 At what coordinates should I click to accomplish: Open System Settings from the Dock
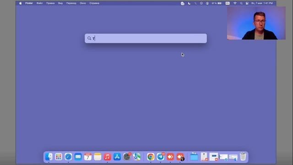127,157
